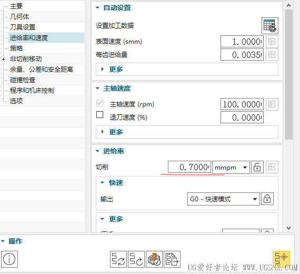Toggle the lock beside G0 快速模式 output
Screen dimensions: 300x274
click(x=267, y=199)
